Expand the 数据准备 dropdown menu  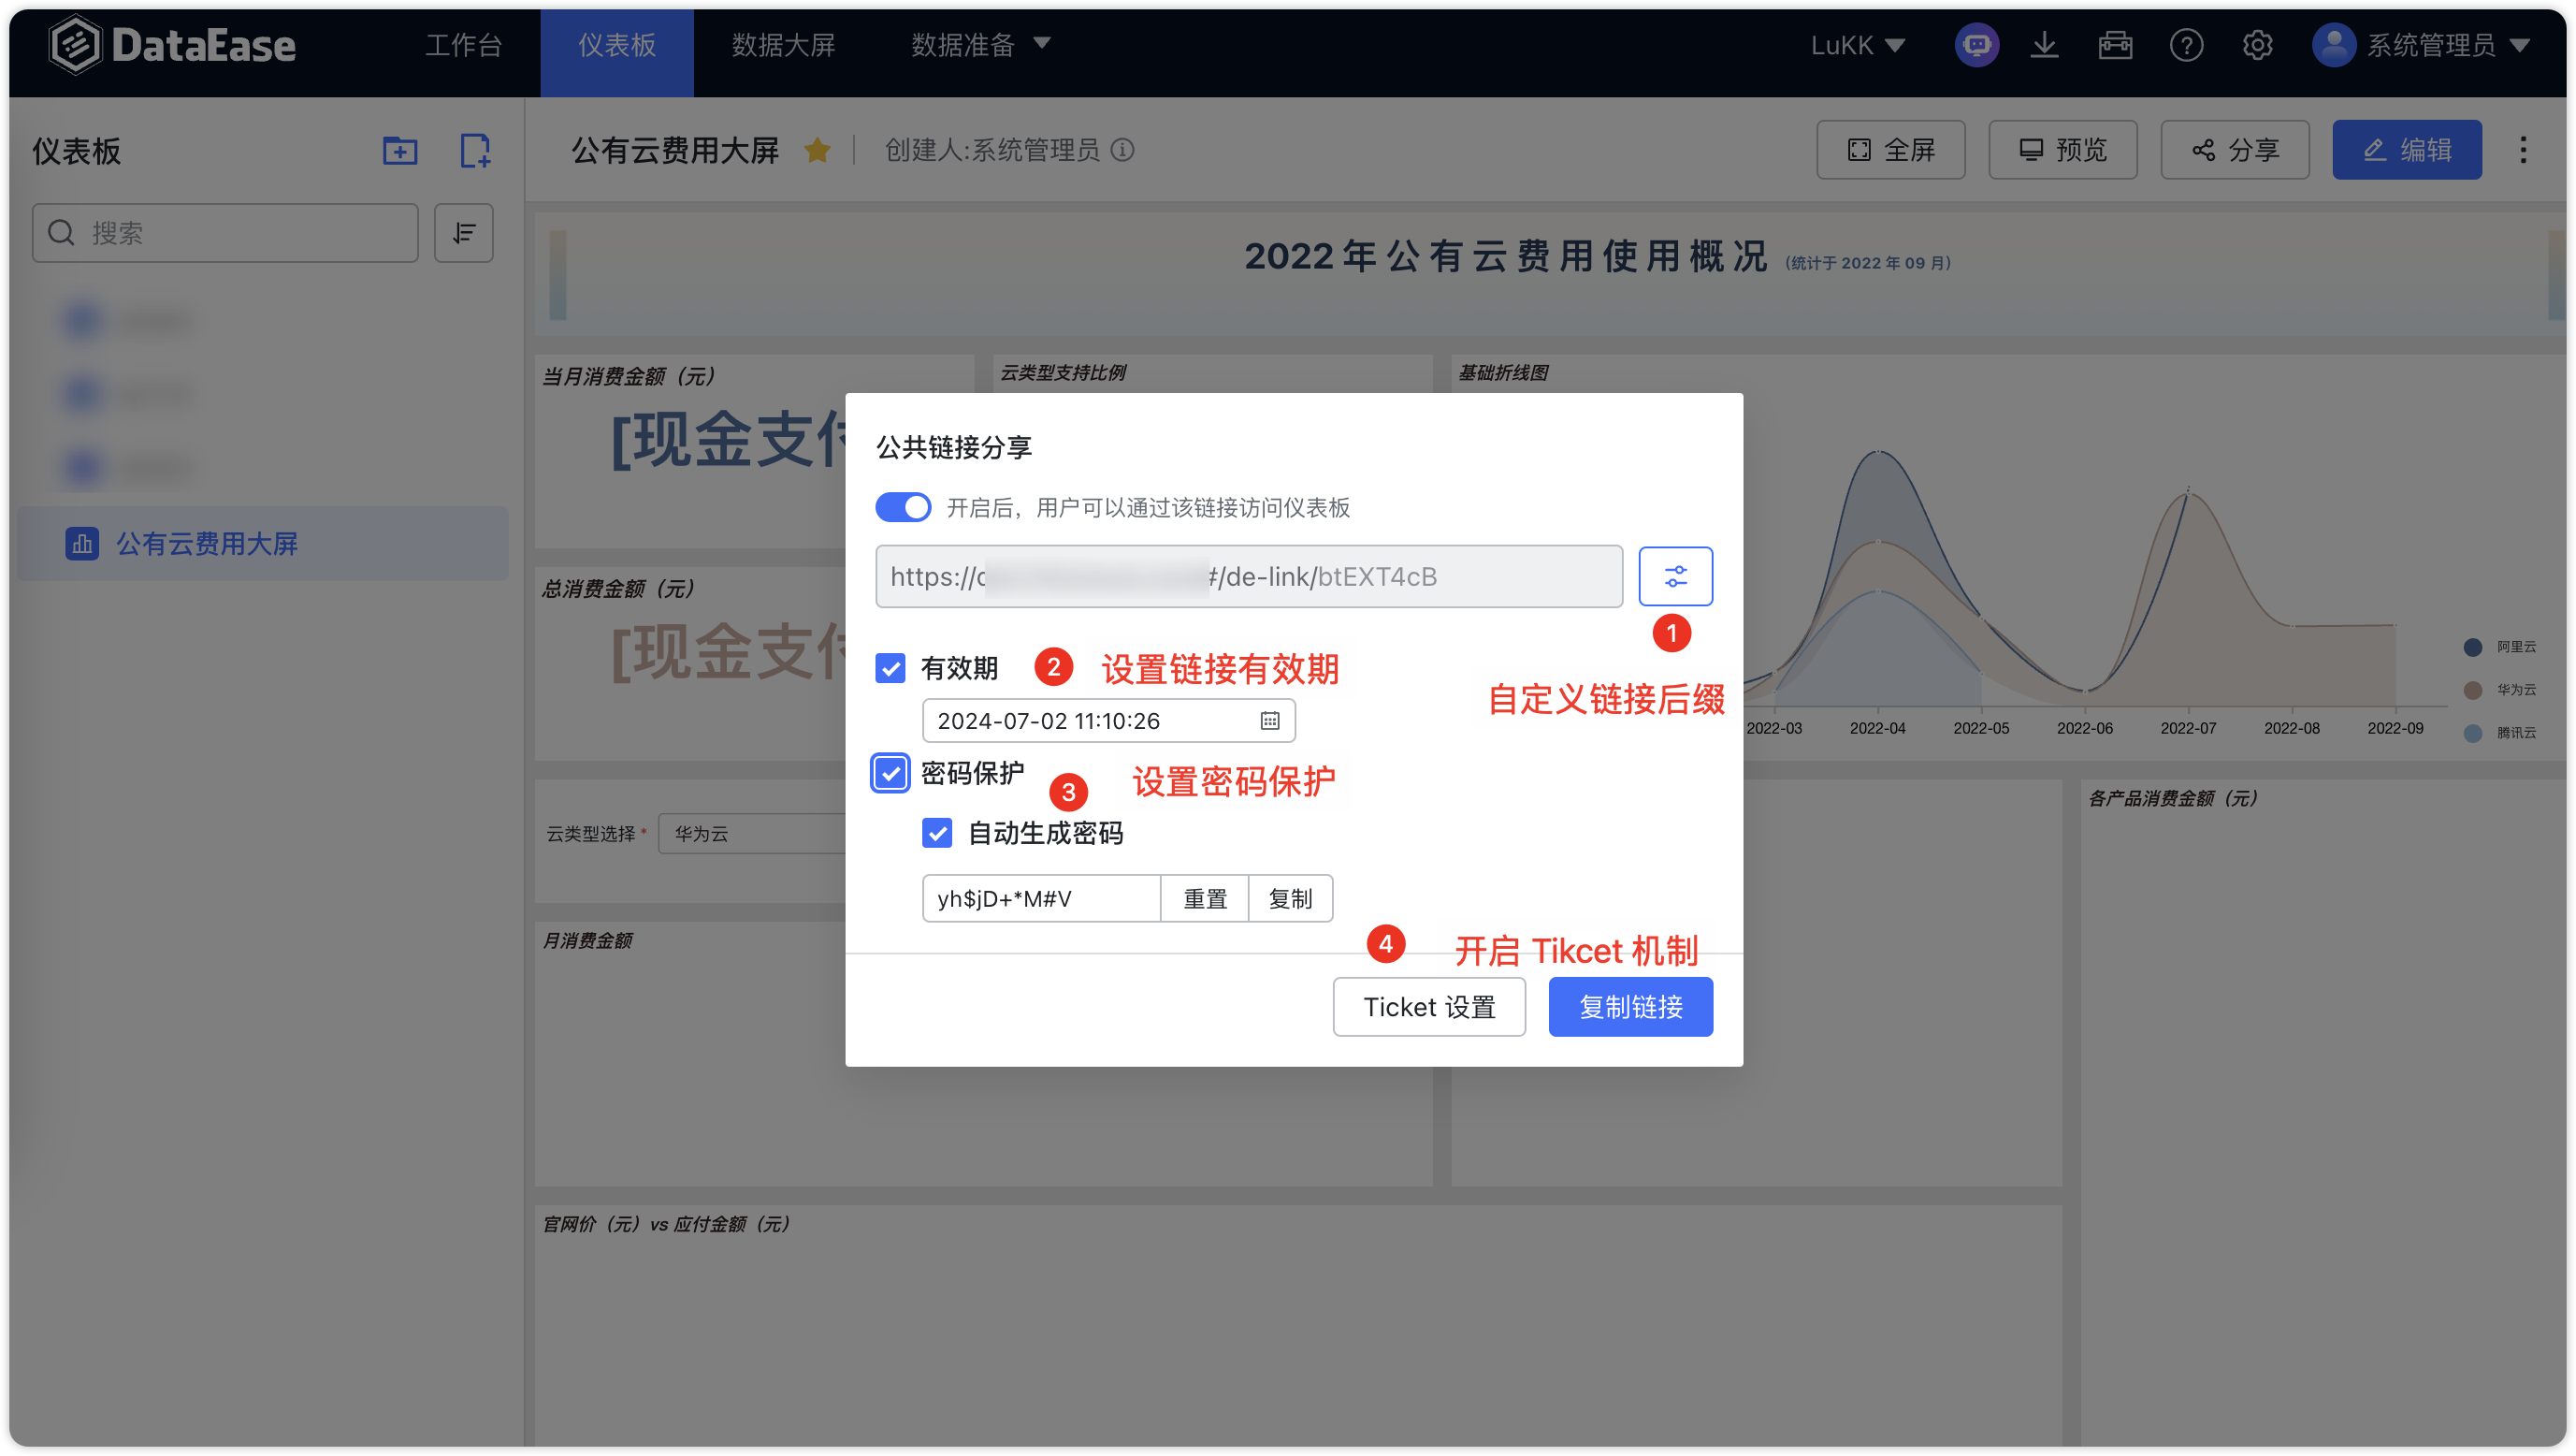pyautogui.click(x=980, y=45)
